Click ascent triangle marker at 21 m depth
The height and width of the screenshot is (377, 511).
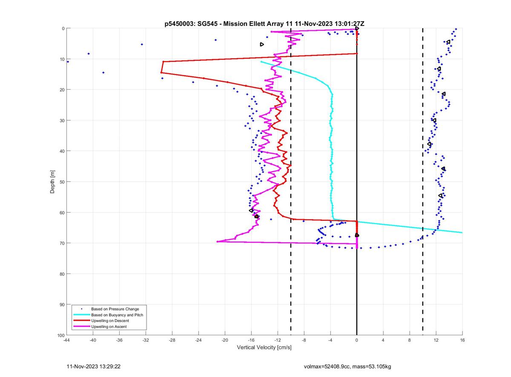coord(443,94)
